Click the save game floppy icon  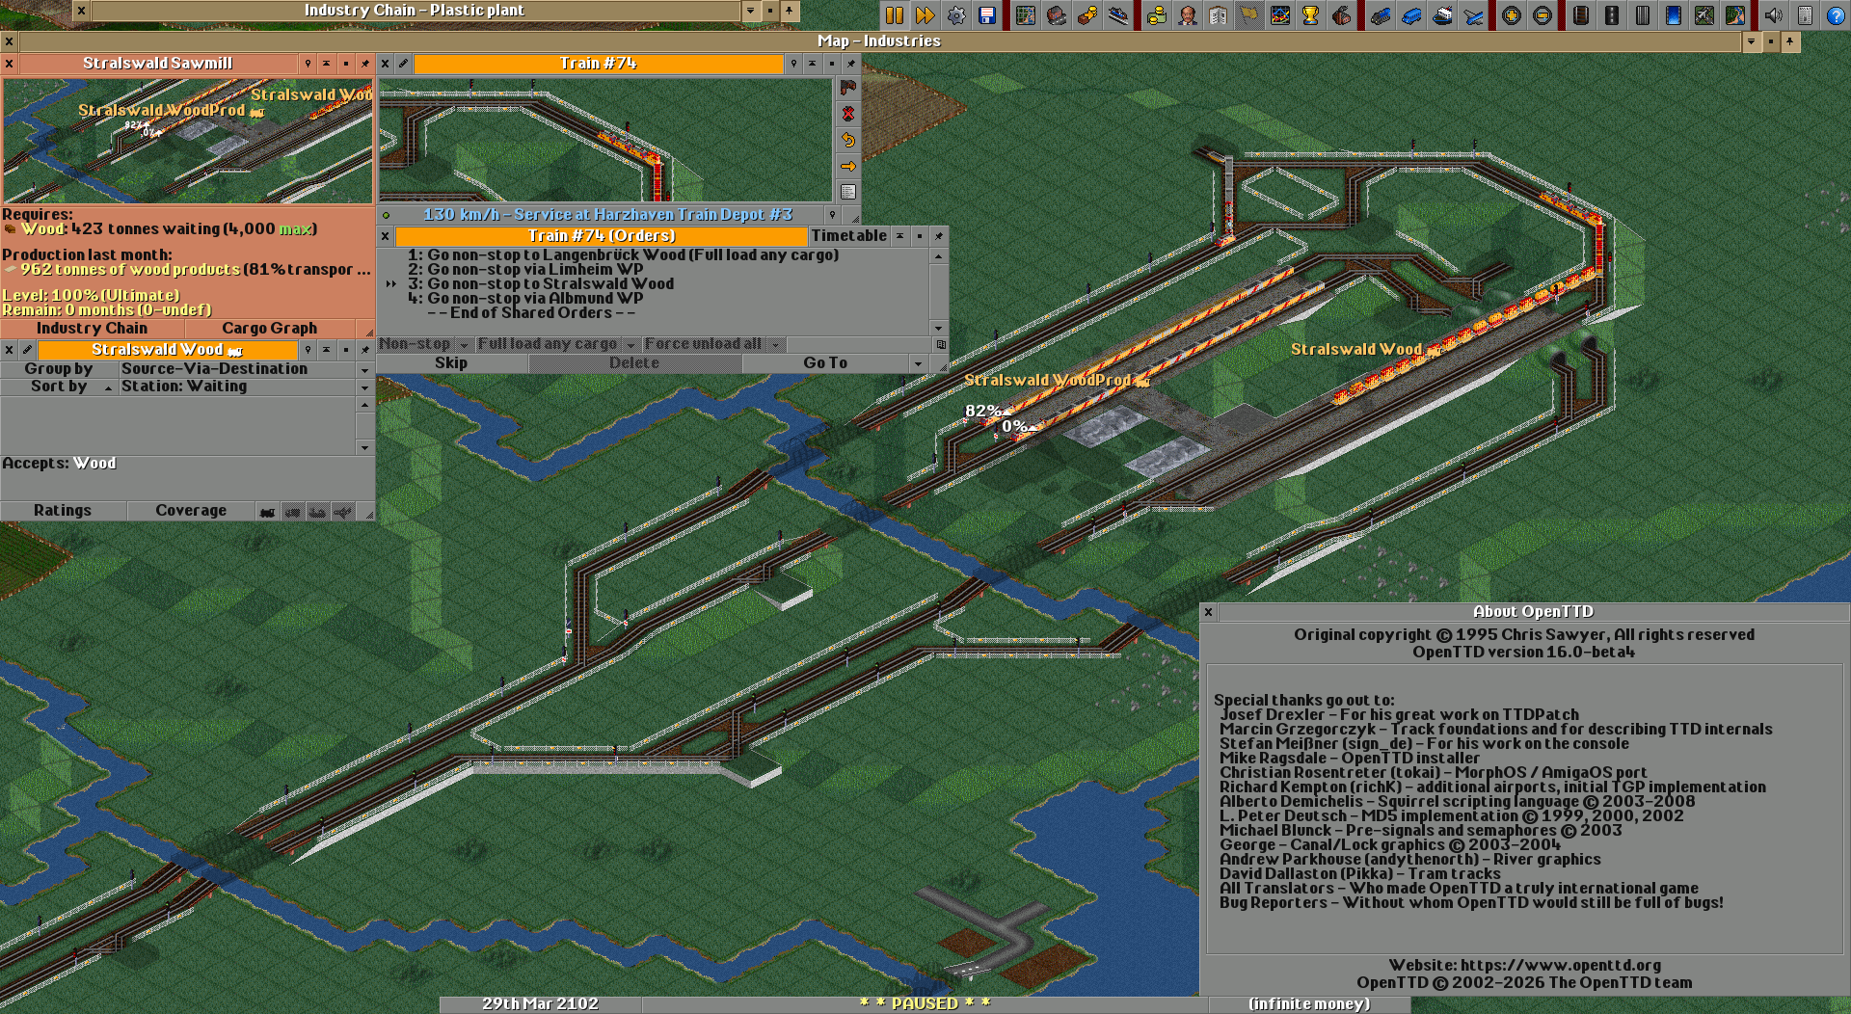point(987,15)
